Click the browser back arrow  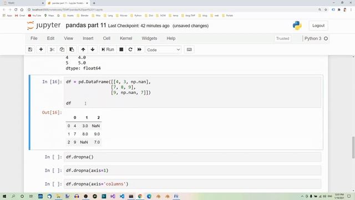pyautogui.click(x=4, y=9)
